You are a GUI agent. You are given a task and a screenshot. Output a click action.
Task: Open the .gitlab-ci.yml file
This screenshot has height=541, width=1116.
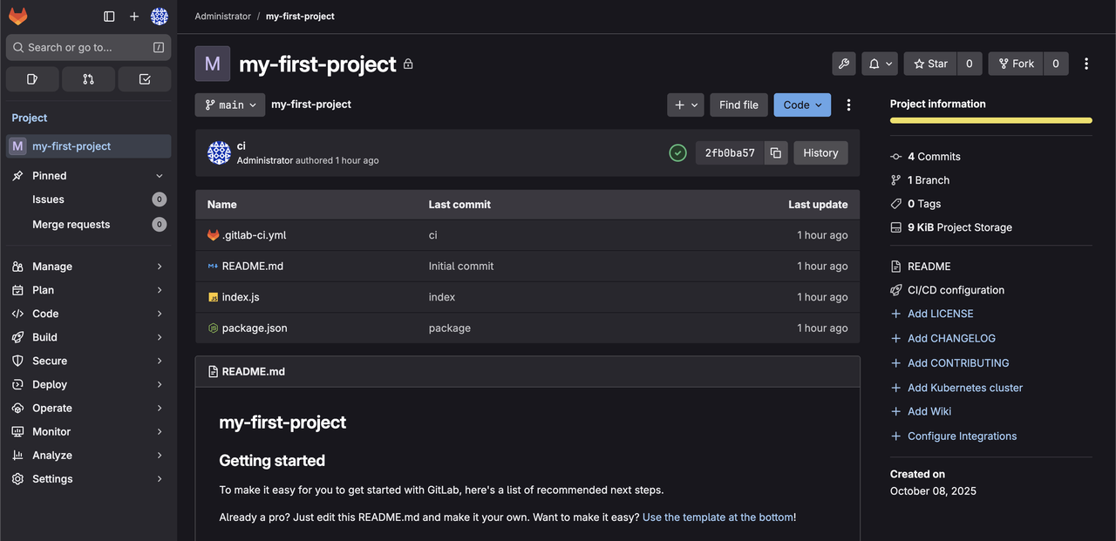254,235
